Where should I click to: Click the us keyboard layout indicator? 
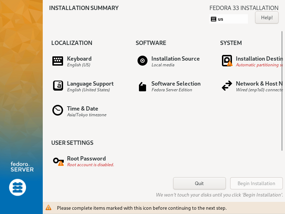click(x=228, y=19)
